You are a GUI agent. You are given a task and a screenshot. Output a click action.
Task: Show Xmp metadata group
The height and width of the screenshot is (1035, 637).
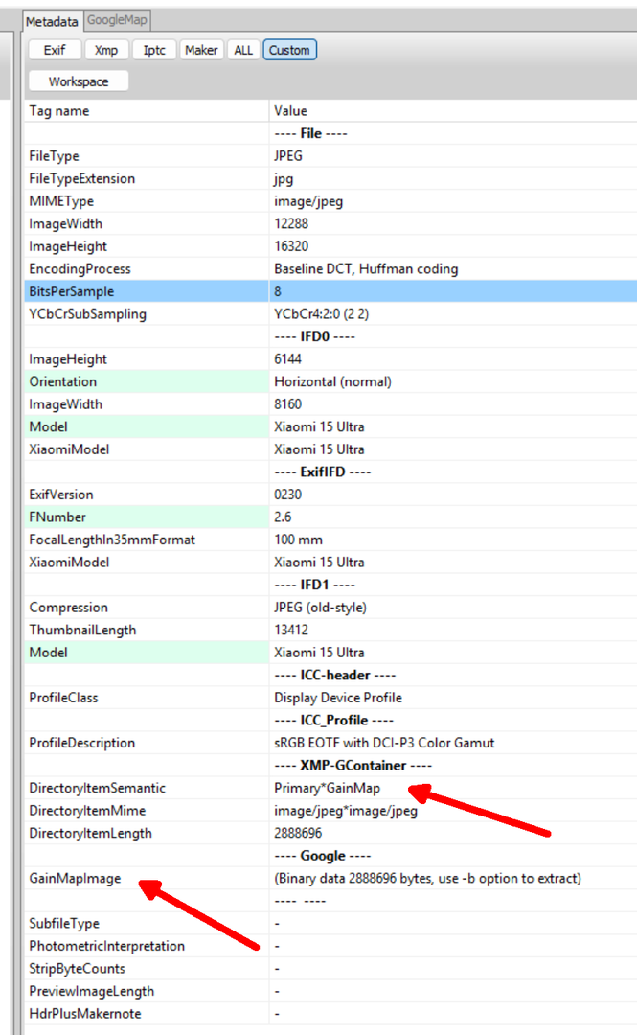106,50
